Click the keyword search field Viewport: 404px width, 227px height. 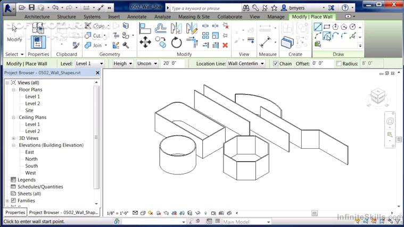[x=205, y=8]
